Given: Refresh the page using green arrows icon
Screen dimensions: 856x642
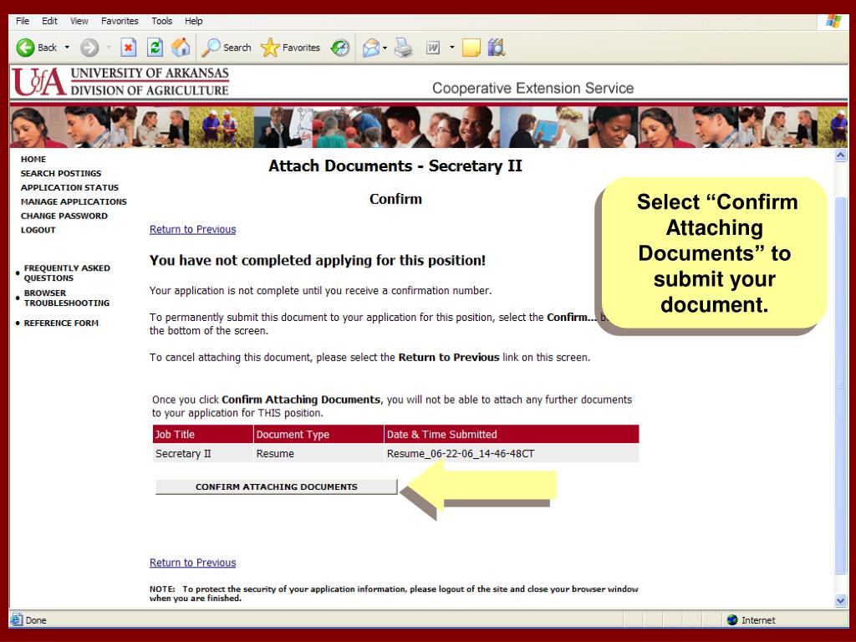Looking at the screenshot, I should [x=155, y=48].
